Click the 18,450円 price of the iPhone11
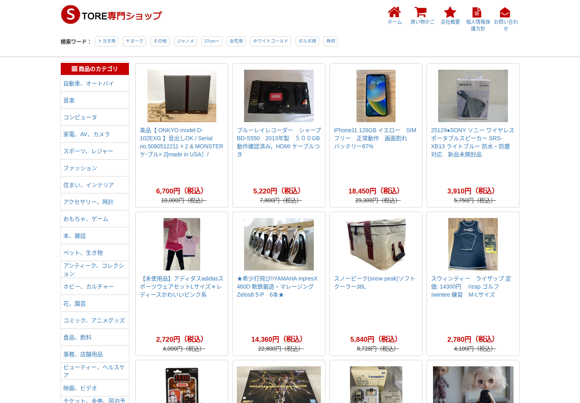580x403 pixels. 376,191
